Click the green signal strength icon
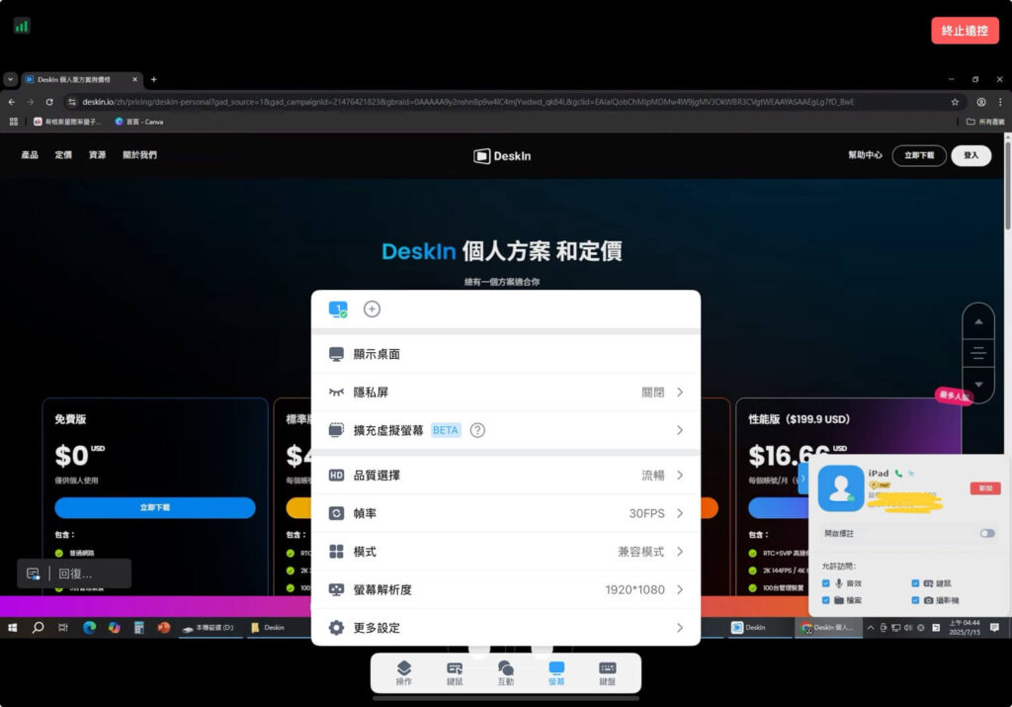 point(22,26)
